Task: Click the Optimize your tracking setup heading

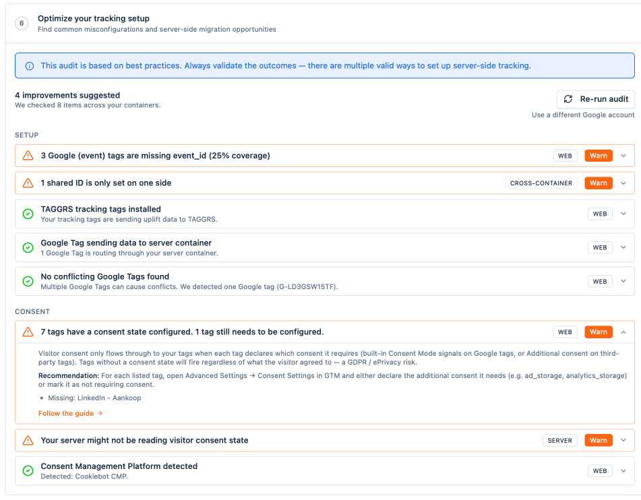Action: 94,18
